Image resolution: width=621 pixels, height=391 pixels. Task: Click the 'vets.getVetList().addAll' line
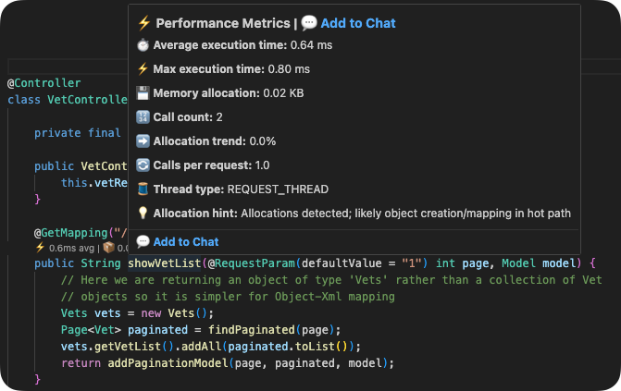pos(211,347)
